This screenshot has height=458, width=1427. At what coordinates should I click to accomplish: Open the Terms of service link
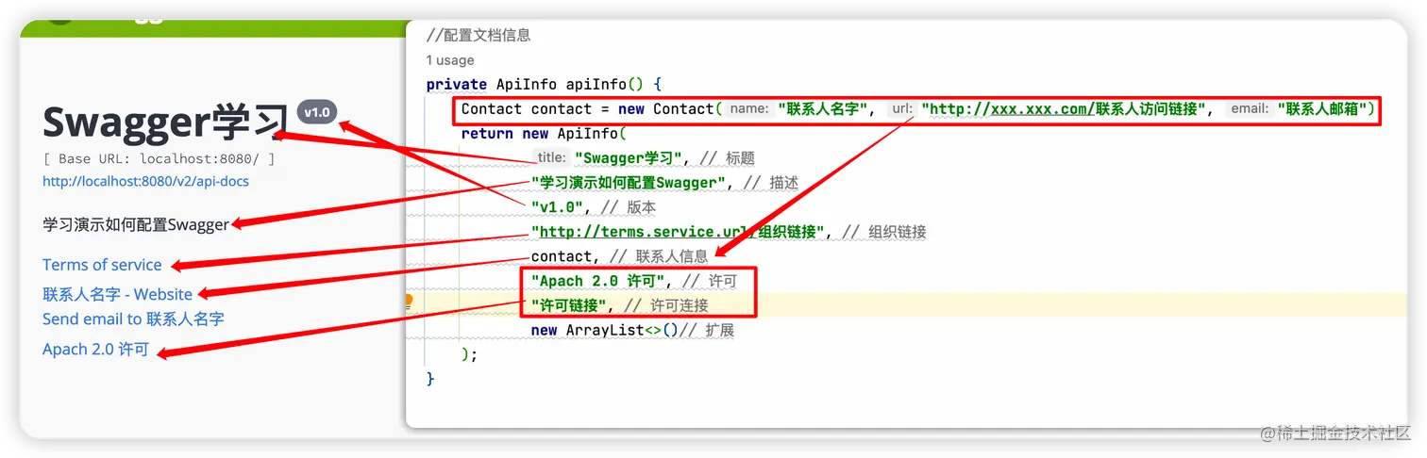102,265
